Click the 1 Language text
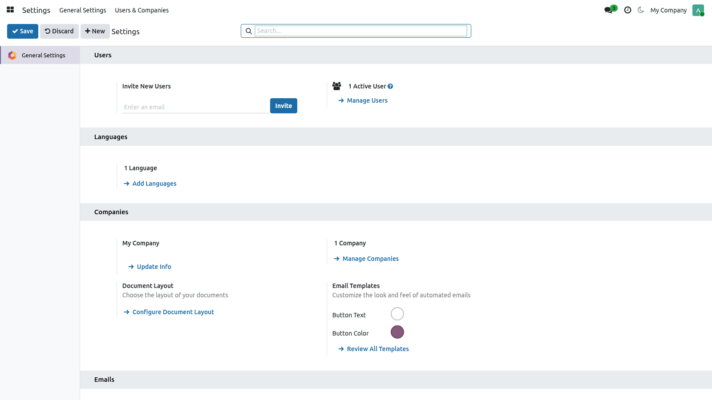 click(x=141, y=168)
